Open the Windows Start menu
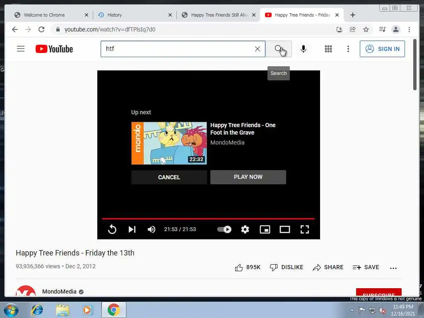This screenshot has width=424, height=318. coord(11,310)
